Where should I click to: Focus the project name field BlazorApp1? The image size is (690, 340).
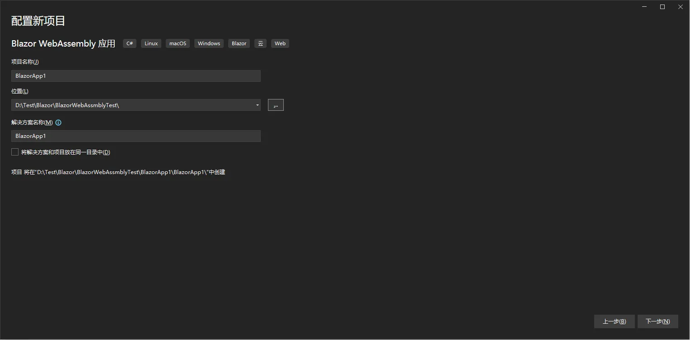[136, 76]
